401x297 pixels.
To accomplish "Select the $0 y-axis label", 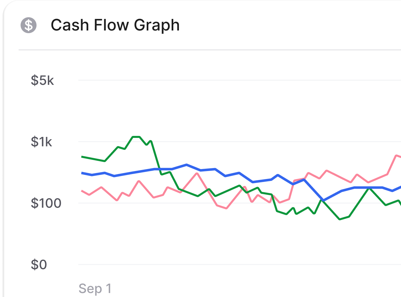I will (x=39, y=265).
